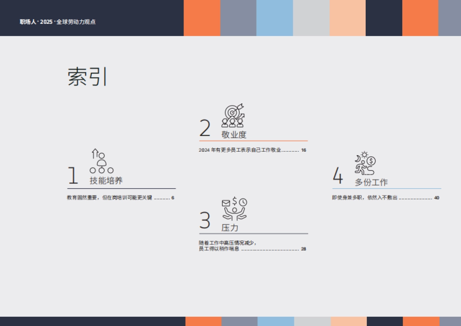Click the page number 6 link

(174, 197)
